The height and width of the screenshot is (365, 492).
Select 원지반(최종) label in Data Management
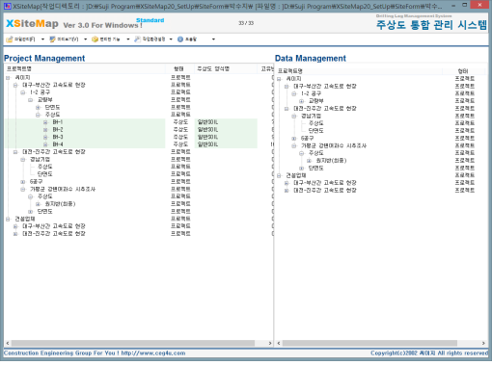(331, 161)
